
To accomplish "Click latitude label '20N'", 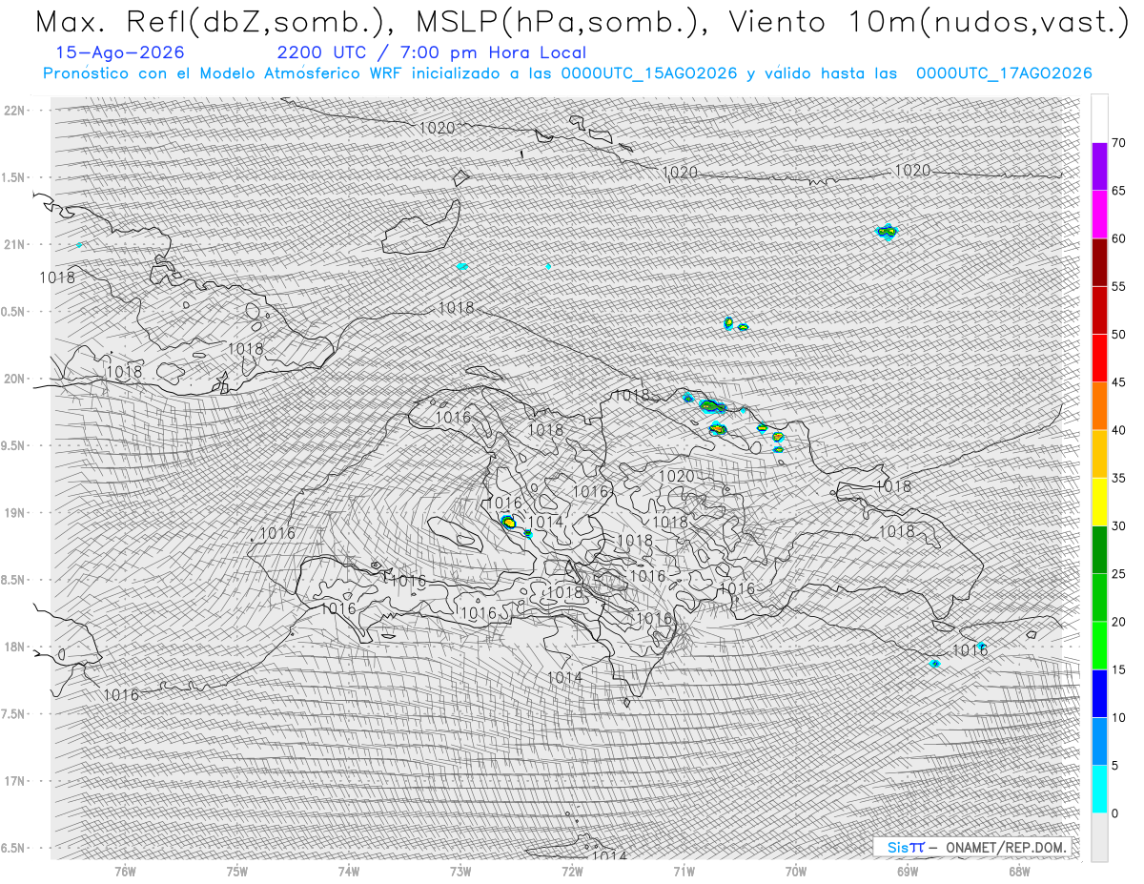I will click(x=13, y=379).
